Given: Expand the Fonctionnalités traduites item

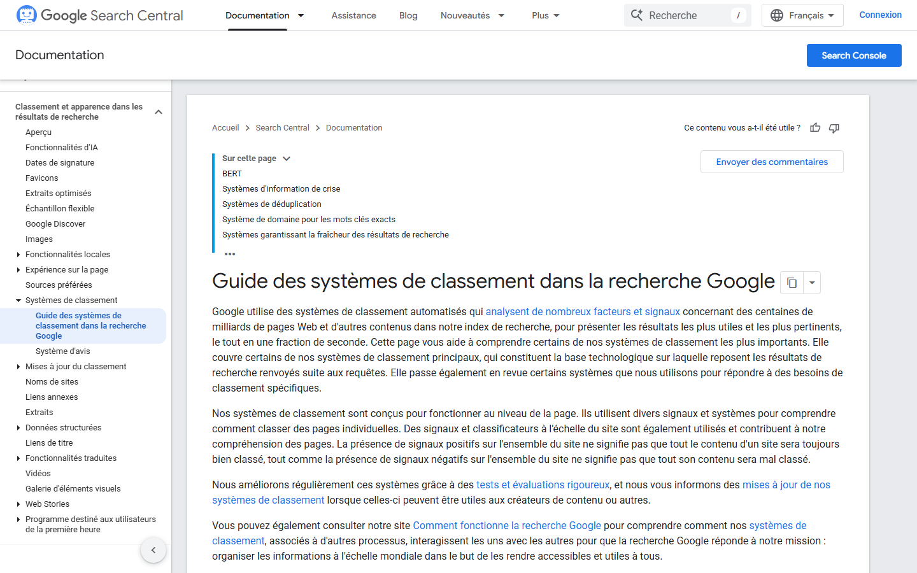Looking at the screenshot, I should (18, 458).
